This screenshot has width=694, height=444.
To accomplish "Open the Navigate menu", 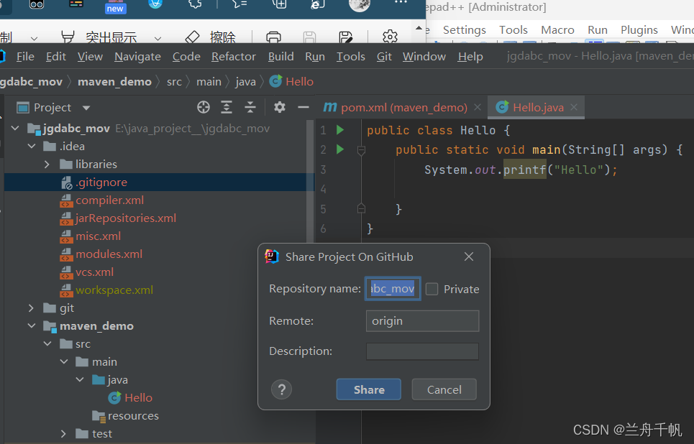I will [x=137, y=57].
